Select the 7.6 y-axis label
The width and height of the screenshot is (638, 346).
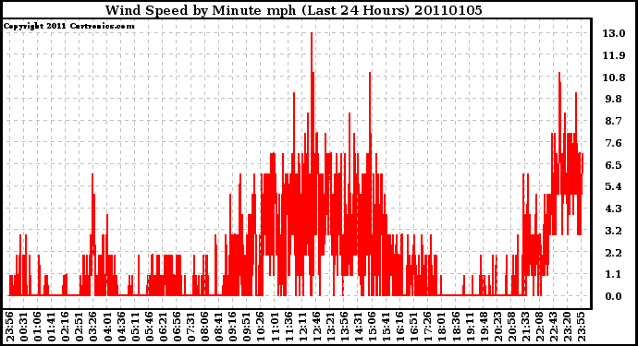pos(614,143)
